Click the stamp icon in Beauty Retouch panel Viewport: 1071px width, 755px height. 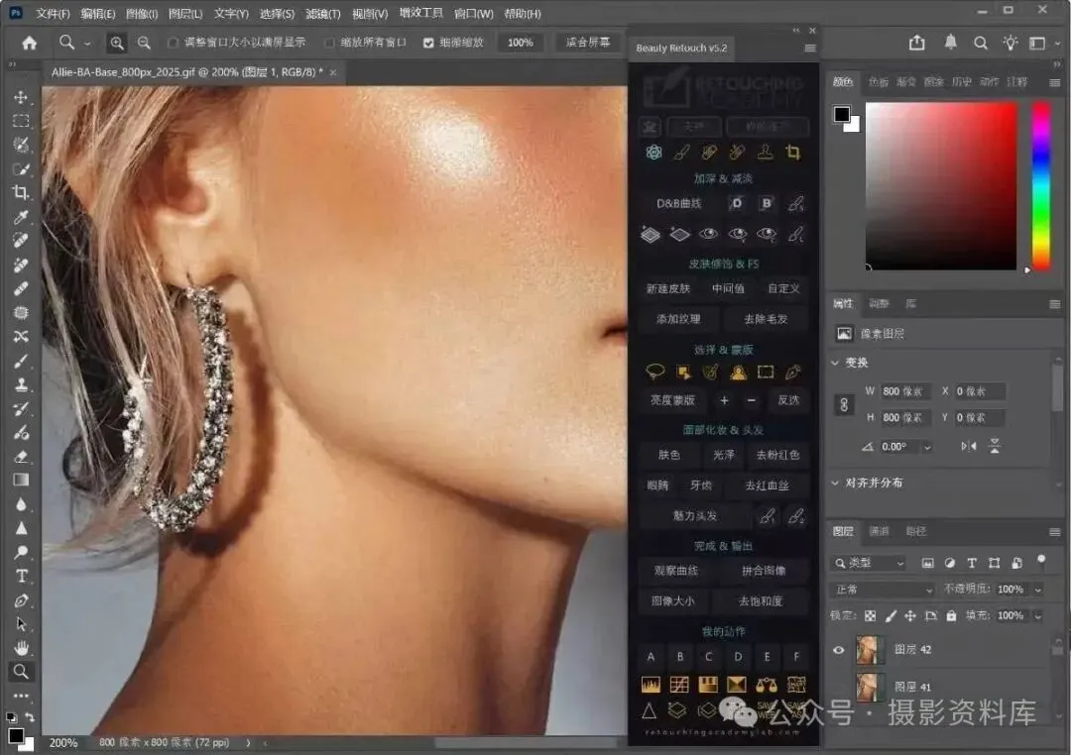[765, 152]
